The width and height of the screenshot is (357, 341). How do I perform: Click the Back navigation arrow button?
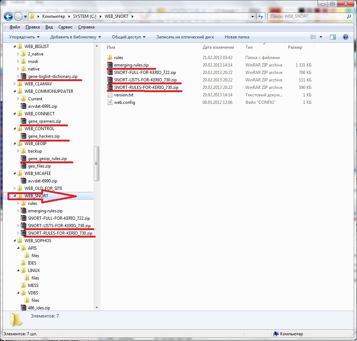(9, 16)
